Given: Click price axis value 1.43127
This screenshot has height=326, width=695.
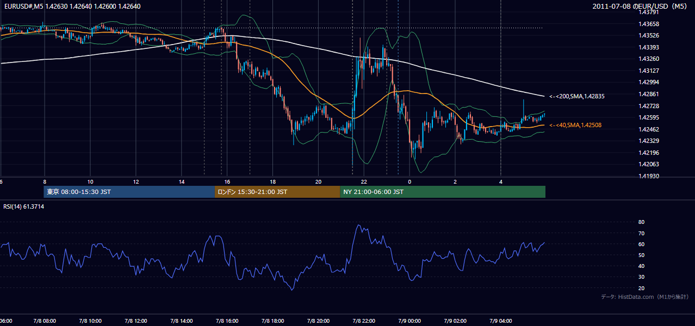Looking at the screenshot, I should pos(649,71).
